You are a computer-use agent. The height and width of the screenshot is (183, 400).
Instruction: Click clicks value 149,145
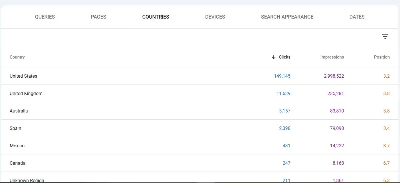coord(282,76)
